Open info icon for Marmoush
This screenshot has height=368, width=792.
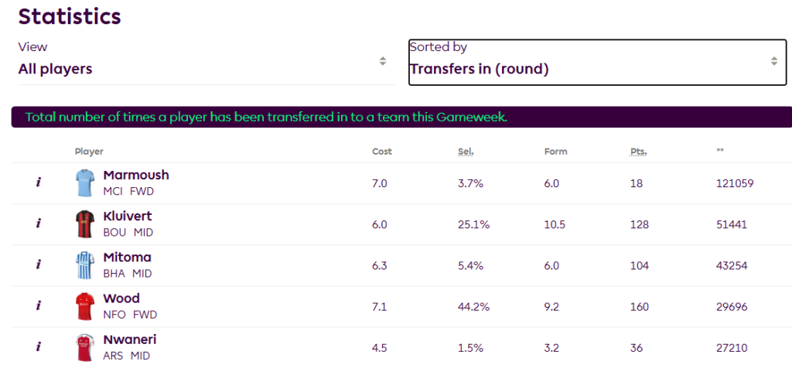38,182
